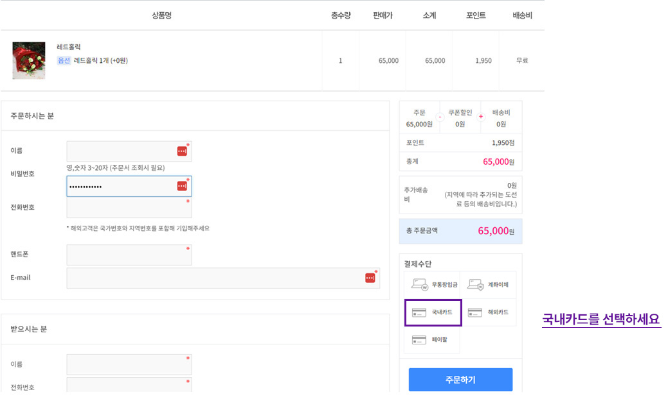668x399 pixels.
Task: Focus the E-mail input field
Action: coord(212,278)
